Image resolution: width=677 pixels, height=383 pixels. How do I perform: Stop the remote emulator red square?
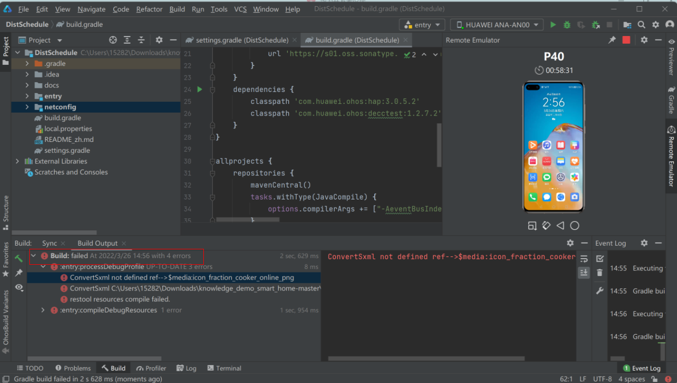626,40
